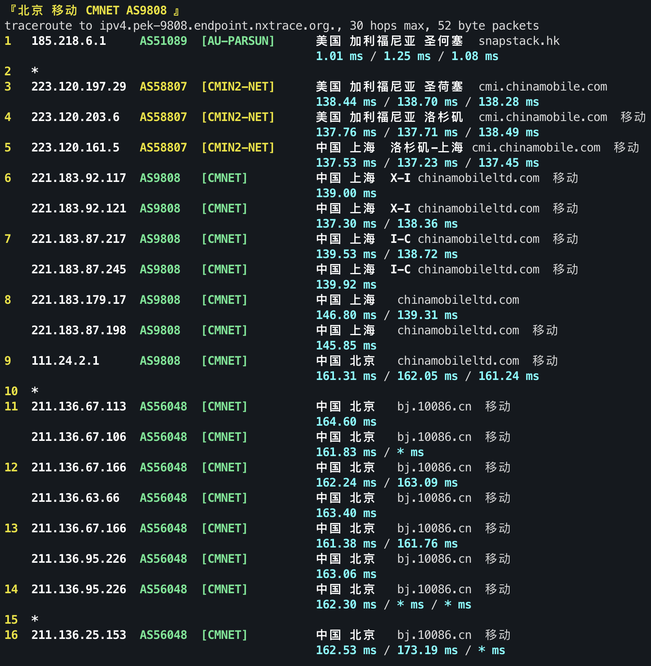Click [CMIN2-NET] on the 223.120.161.5 row
The height and width of the screenshot is (666, 651).
coord(238,148)
